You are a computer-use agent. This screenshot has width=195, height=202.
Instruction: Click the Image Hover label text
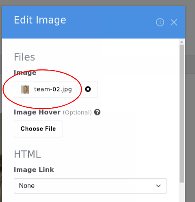tap(37, 112)
